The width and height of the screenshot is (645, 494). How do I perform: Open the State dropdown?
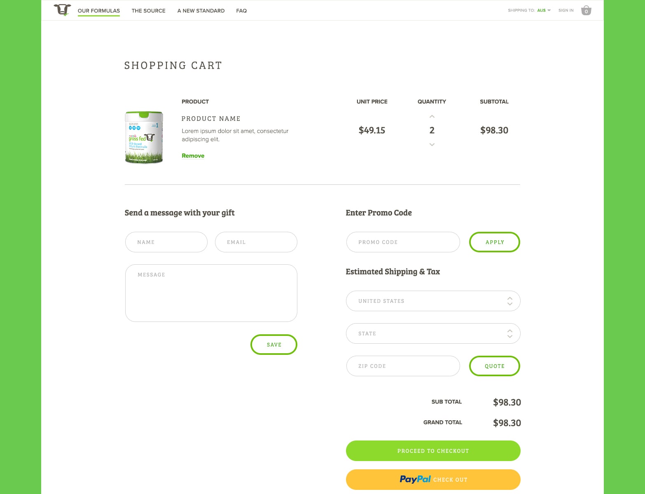pos(433,333)
